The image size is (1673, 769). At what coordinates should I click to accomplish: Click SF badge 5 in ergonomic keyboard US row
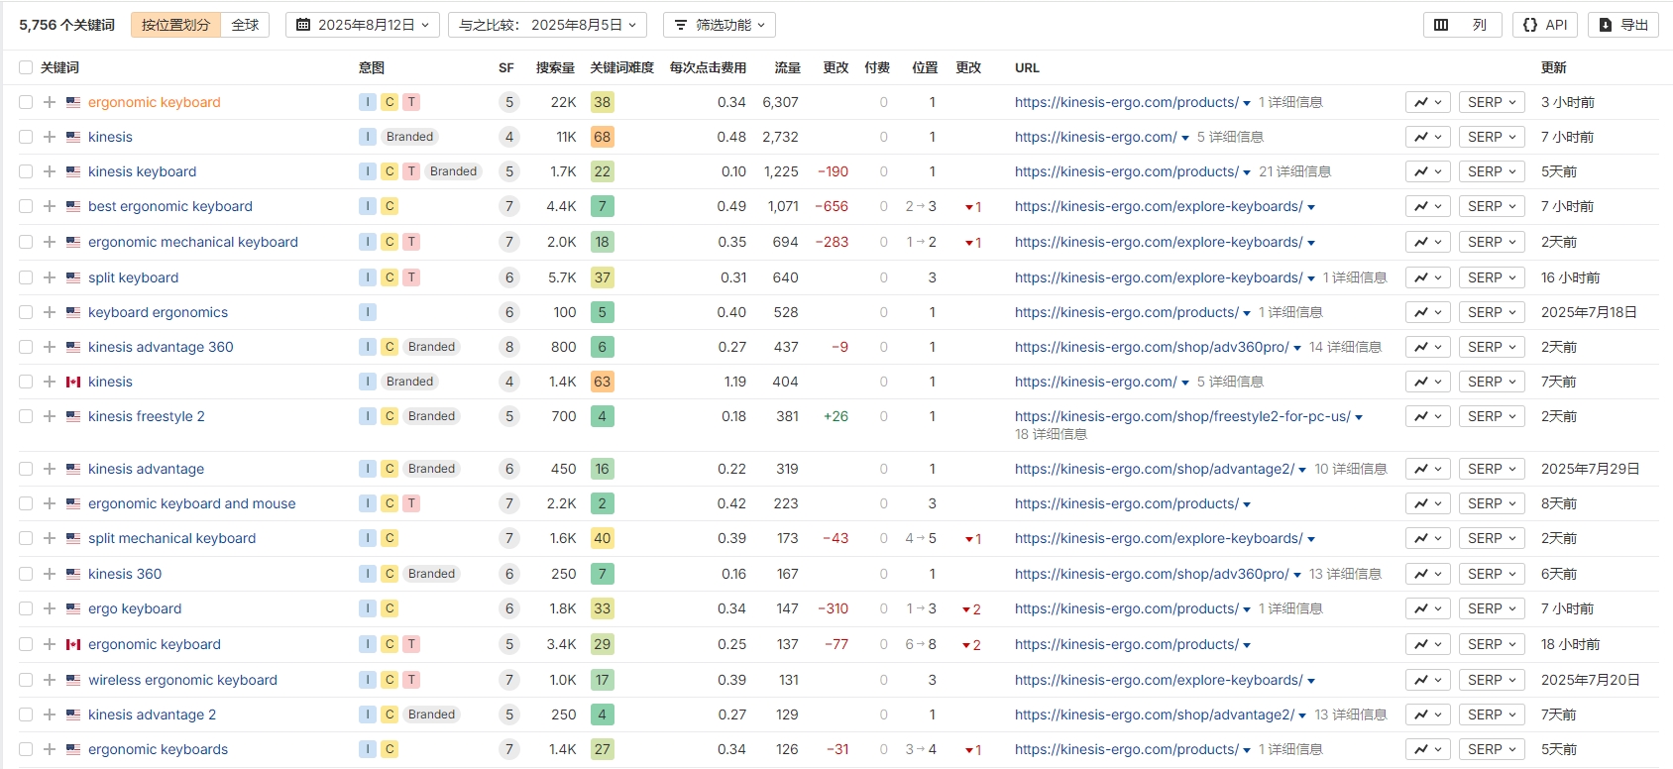(x=509, y=102)
